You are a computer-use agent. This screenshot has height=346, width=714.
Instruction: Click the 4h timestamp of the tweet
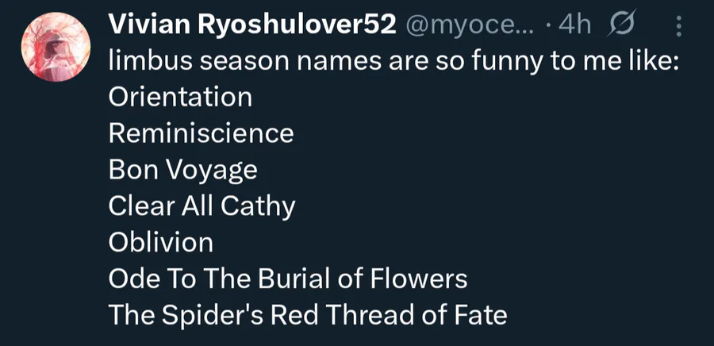574,26
